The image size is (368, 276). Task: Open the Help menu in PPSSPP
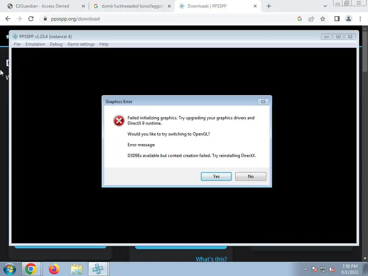tap(104, 44)
